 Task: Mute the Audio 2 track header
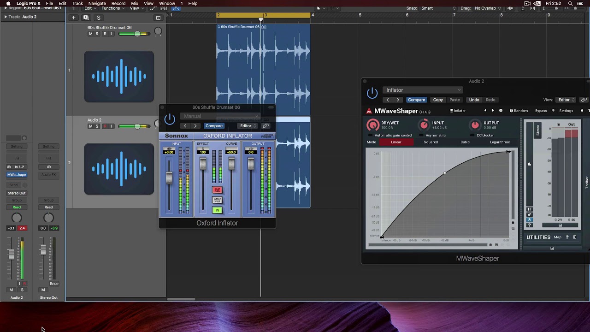coord(90,126)
